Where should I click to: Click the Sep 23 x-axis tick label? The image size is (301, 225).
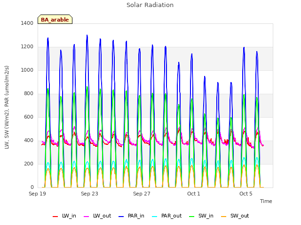89,194
